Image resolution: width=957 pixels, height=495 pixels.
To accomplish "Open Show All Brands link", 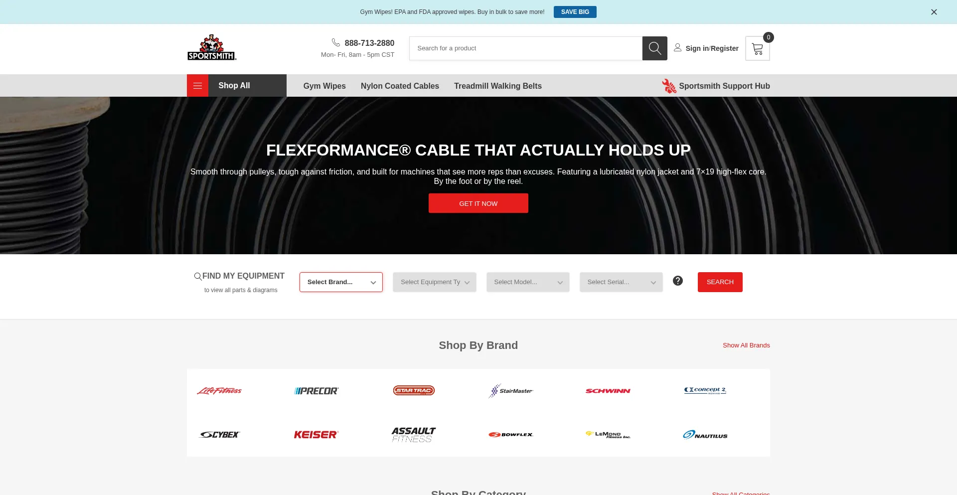I will (x=746, y=345).
